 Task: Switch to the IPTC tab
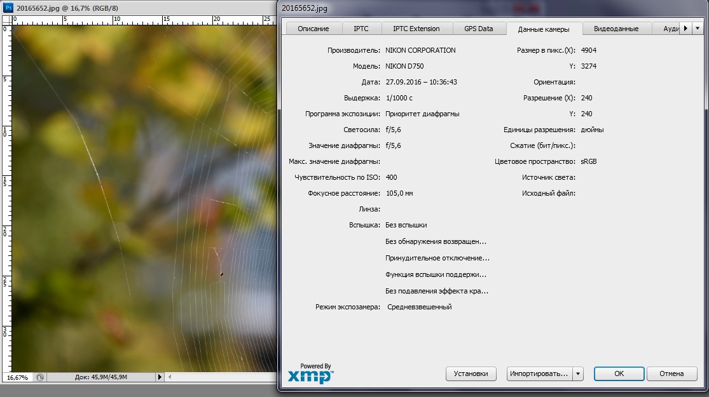tap(361, 29)
